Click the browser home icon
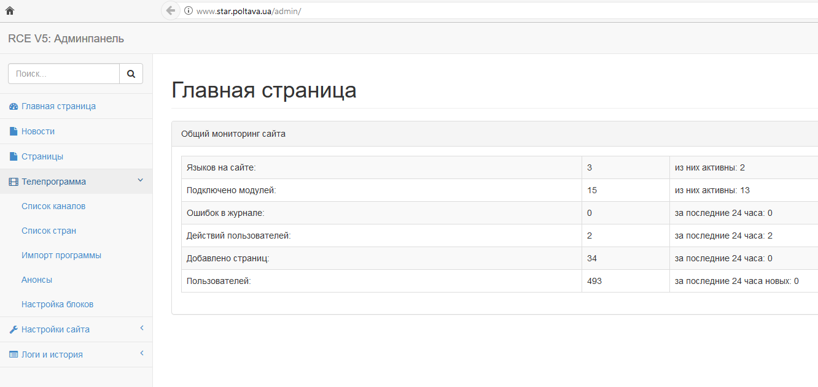 (9, 10)
